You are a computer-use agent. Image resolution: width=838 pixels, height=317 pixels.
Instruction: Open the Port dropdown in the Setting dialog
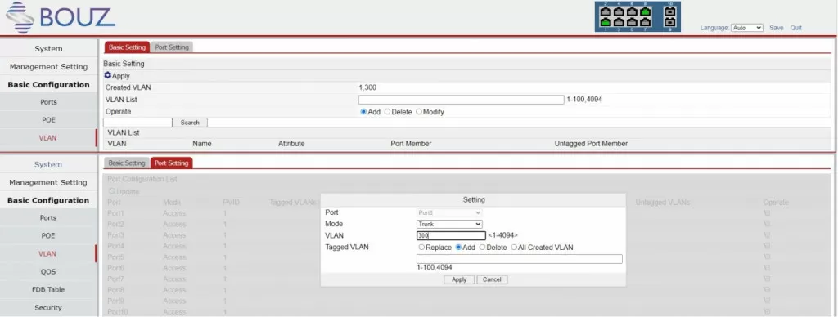[x=449, y=213]
